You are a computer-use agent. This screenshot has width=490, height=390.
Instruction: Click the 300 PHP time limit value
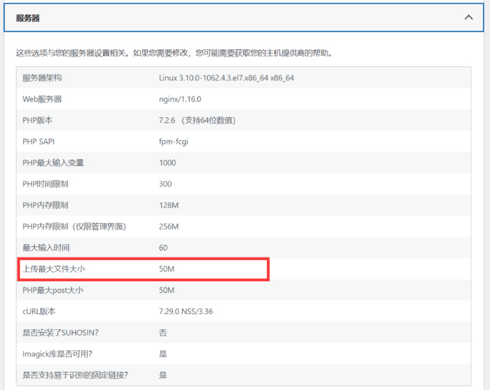pyautogui.click(x=165, y=184)
